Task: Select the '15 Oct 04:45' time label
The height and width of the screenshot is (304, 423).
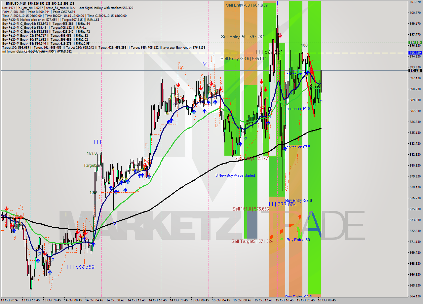Action: [221, 300]
